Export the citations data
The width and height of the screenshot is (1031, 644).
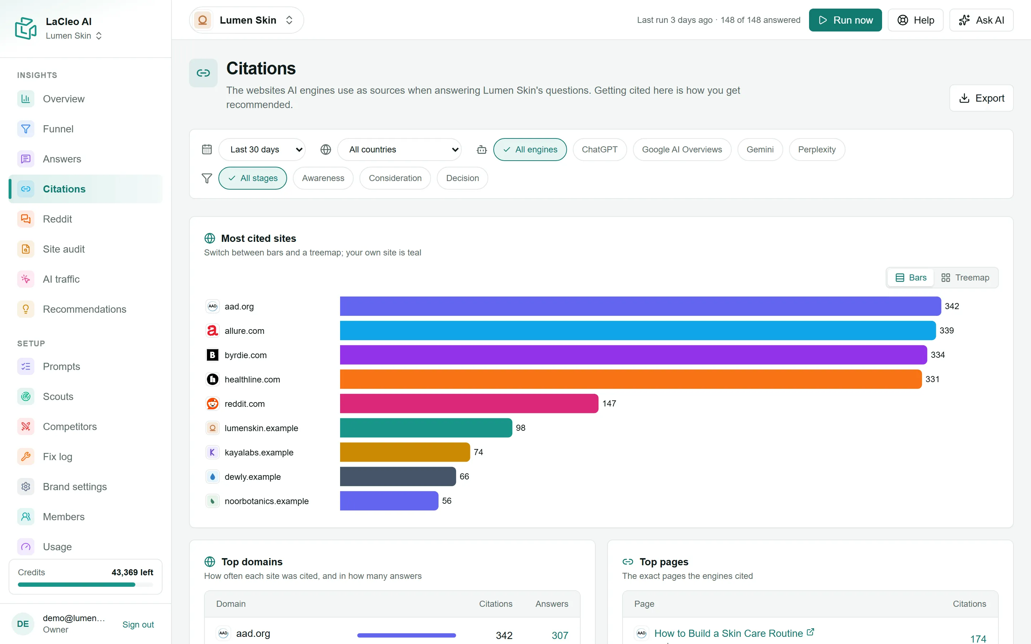[x=981, y=98]
